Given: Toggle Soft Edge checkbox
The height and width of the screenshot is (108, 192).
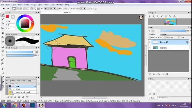Looking at the screenshot, I should [88, 9].
